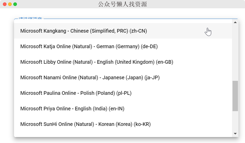Select Microsoft Nanami Online Japanese (ja-JP)
Screen dimensions: 245x143
click(x=123, y=77)
